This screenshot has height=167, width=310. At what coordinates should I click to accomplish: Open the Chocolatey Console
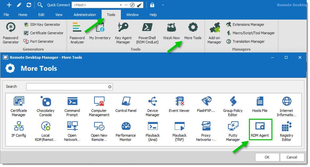[45, 106]
